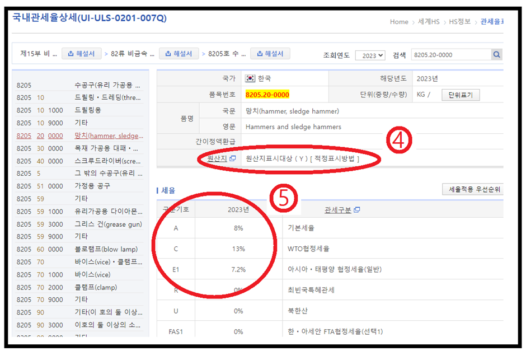The height and width of the screenshot is (351, 526).
Task: Open 해설서 for 82류 비금속
Action: coord(179,54)
